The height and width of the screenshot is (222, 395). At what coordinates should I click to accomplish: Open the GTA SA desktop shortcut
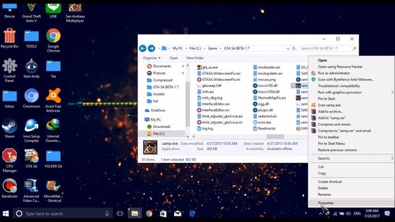pos(31,158)
